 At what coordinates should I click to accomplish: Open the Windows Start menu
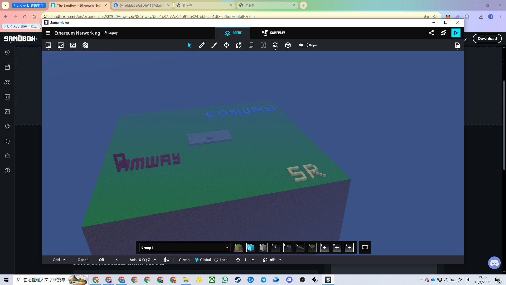coord(6,280)
